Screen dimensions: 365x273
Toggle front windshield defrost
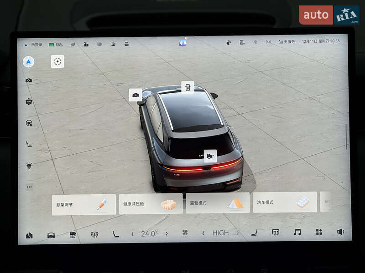coord(94,234)
